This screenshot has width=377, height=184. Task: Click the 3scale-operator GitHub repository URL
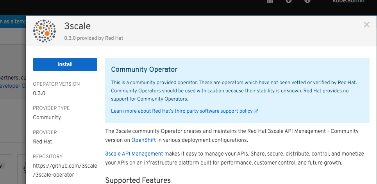tap(65, 170)
